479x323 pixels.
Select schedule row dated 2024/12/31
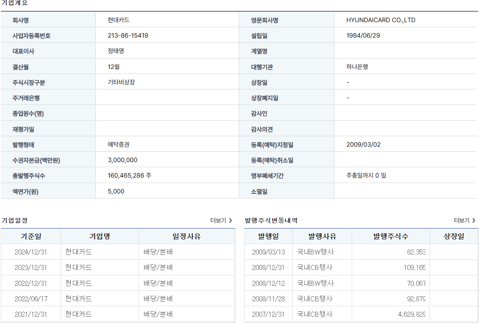click(118, 252)
